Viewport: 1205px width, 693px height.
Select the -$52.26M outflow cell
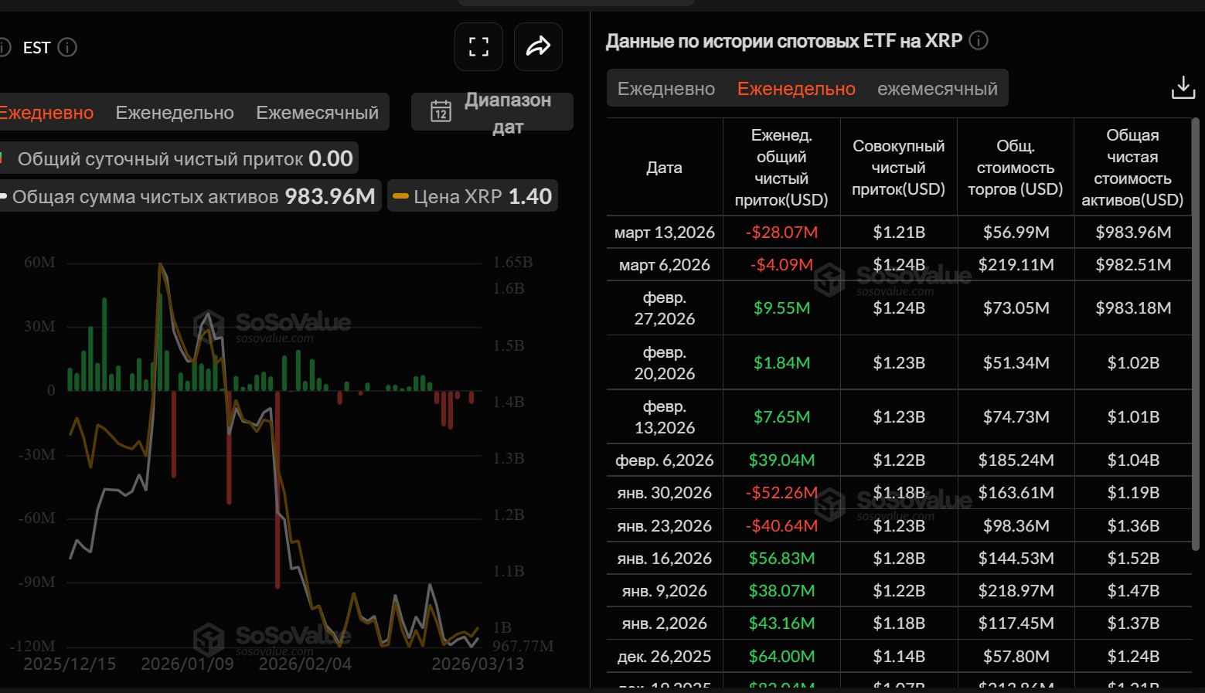tap(781, 493)
